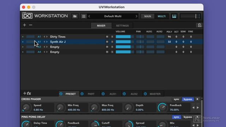The width and height of the screenshot is (226, 127).
Task: Remove the Cross Phaser effect
Action: [197, 99]
